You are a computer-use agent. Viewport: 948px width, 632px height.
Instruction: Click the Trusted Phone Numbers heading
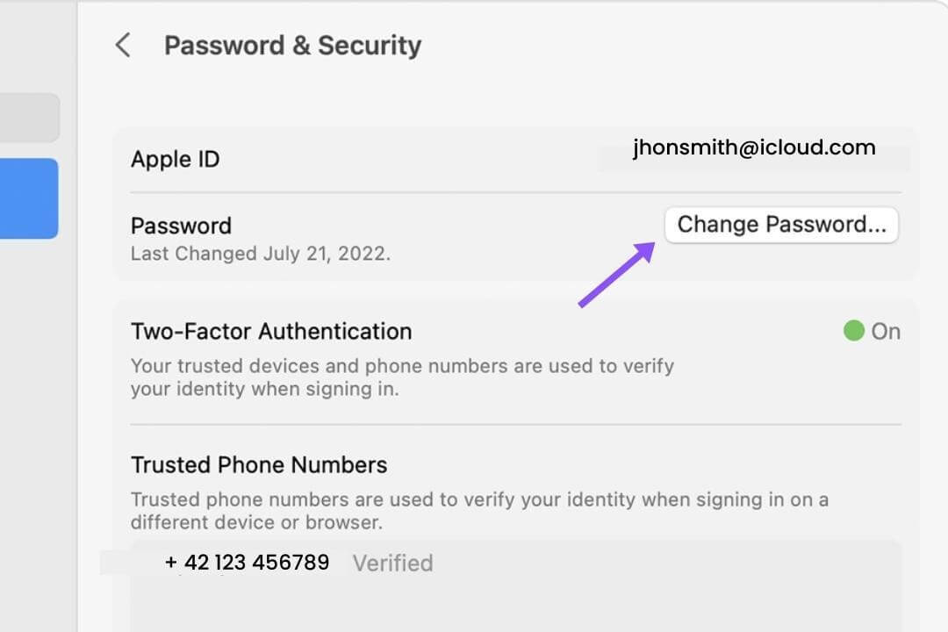[x=259, y=464]
